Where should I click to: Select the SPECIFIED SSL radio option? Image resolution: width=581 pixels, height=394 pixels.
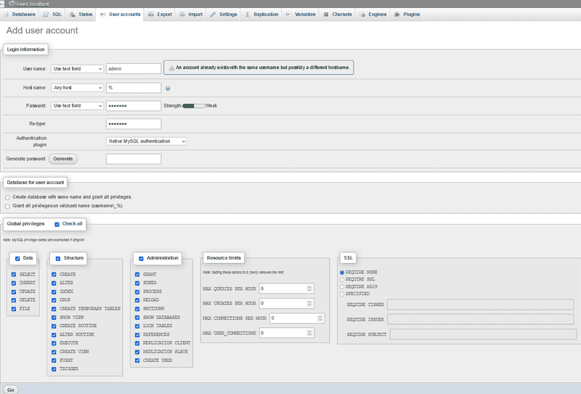(342, 294)
